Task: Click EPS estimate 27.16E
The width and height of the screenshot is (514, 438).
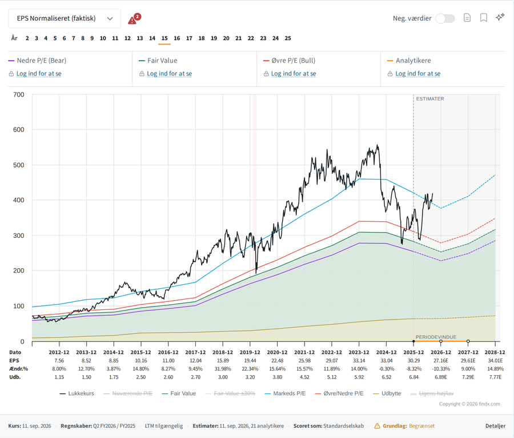Action: (x=441, y=361)
